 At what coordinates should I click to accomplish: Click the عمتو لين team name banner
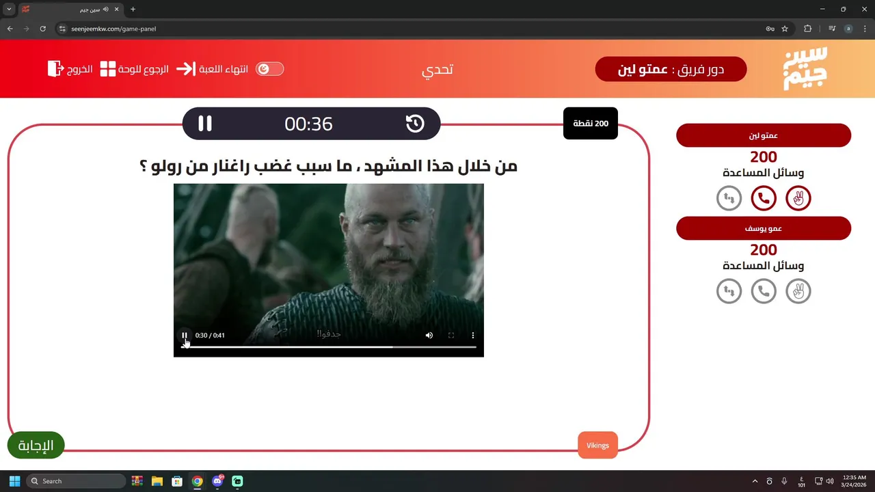pyautogui.click(x=764, y=135)
